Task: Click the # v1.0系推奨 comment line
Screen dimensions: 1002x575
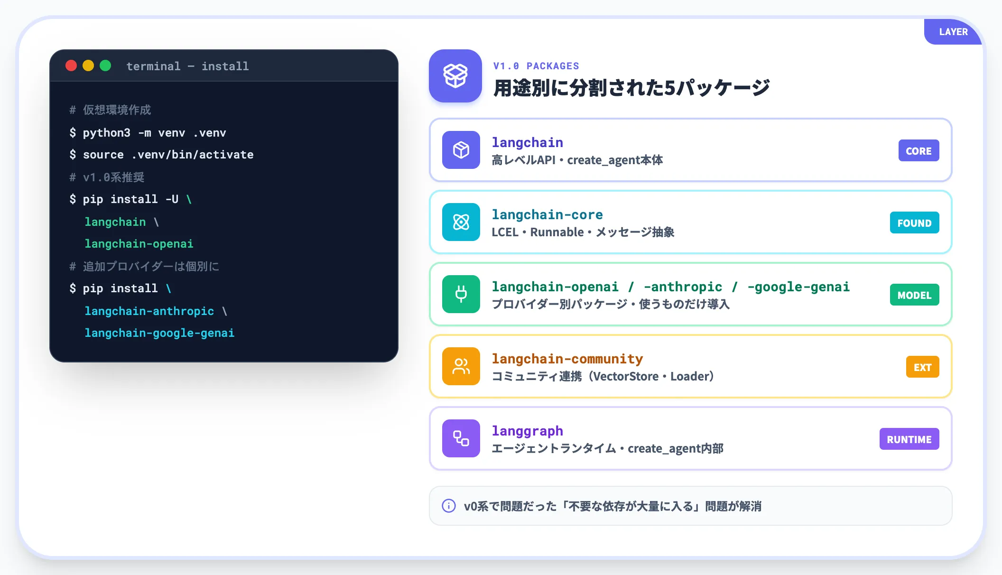Action: 107,177
